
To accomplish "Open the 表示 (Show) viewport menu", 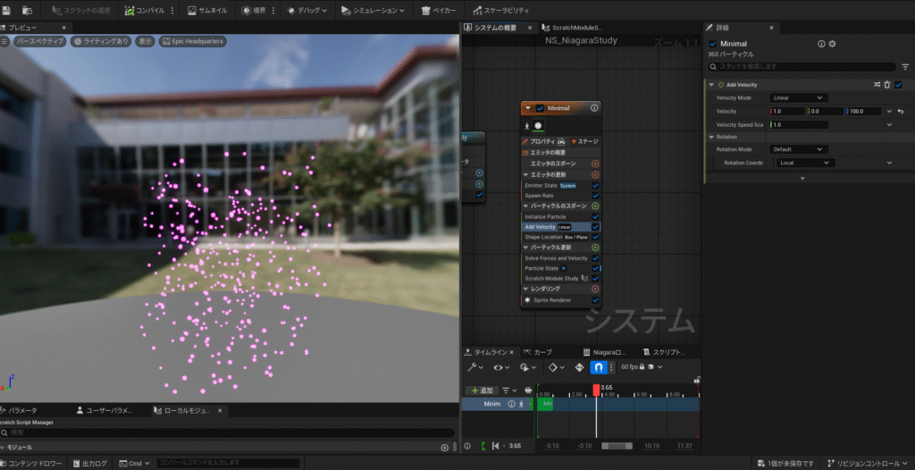I will point(146,41).
